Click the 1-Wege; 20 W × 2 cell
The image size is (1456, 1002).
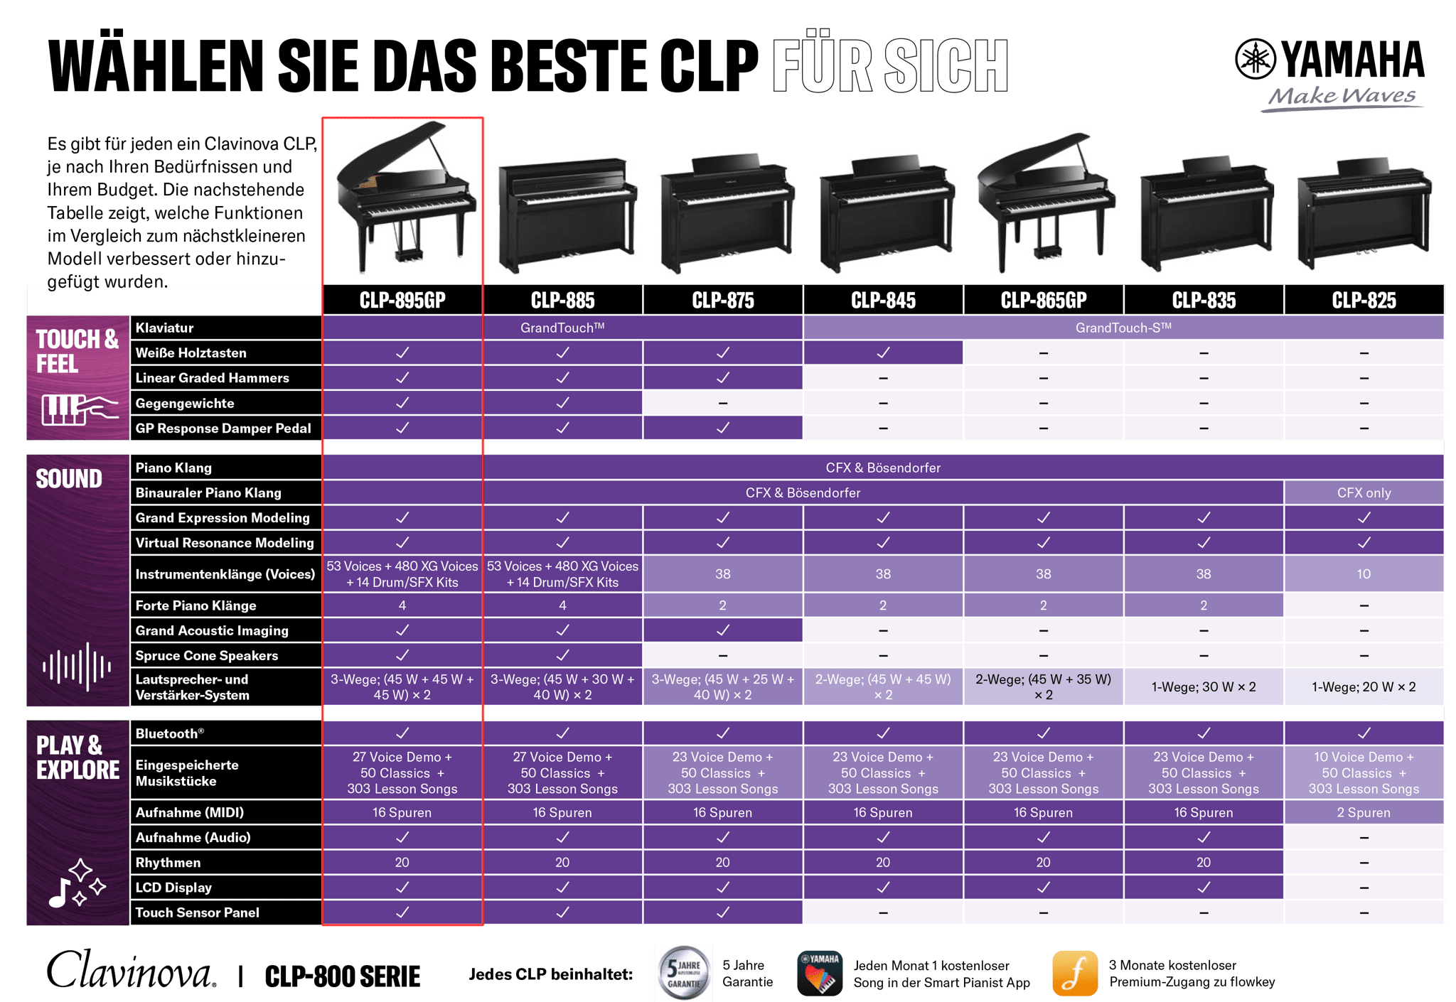click(1364, 687)
